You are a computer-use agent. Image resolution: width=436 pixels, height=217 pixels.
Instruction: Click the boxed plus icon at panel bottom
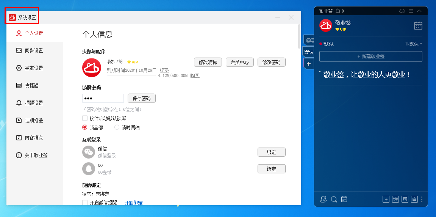click(x=386, y=199)
